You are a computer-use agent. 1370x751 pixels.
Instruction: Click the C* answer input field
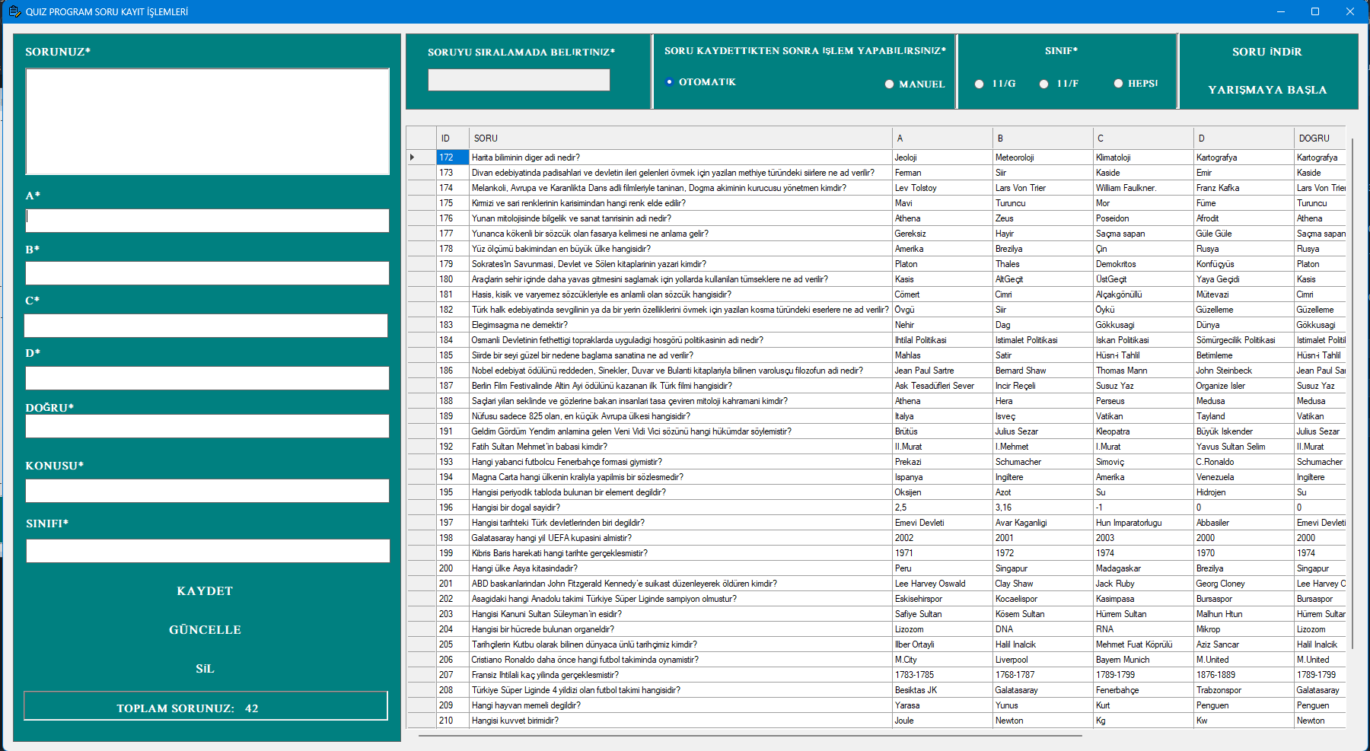[205, 326]
